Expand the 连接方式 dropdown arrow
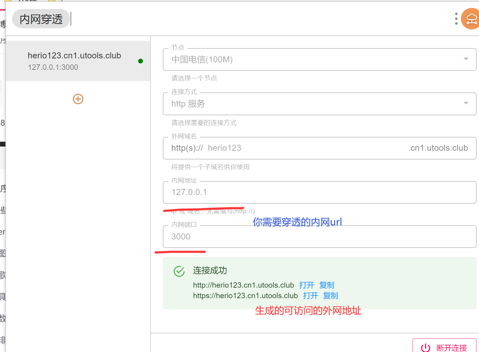Viewport: 479px width, 352px height. tap(466, 103)
